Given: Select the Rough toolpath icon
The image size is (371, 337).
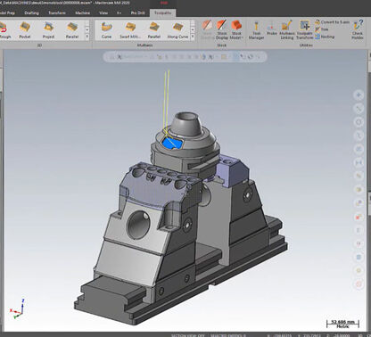Looking at the screenshot, I should [x=4, y=30].
